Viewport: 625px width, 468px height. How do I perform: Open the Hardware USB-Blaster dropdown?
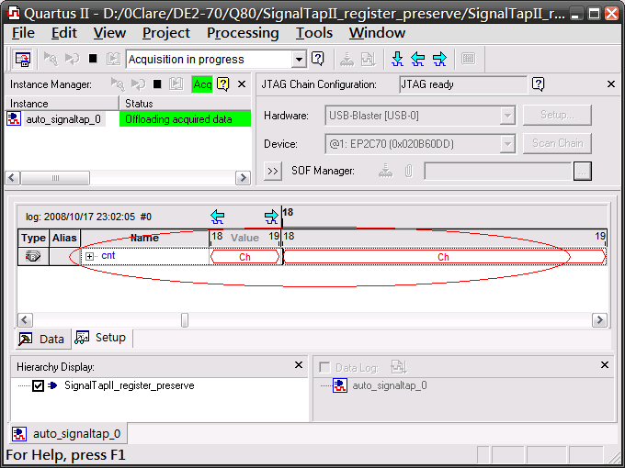tap(507, 116)
